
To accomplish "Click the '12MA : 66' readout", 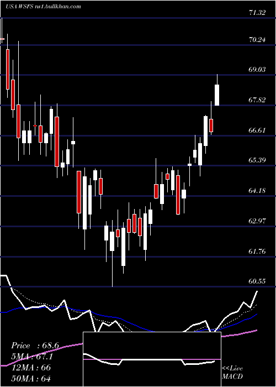I will click(31, 368).
